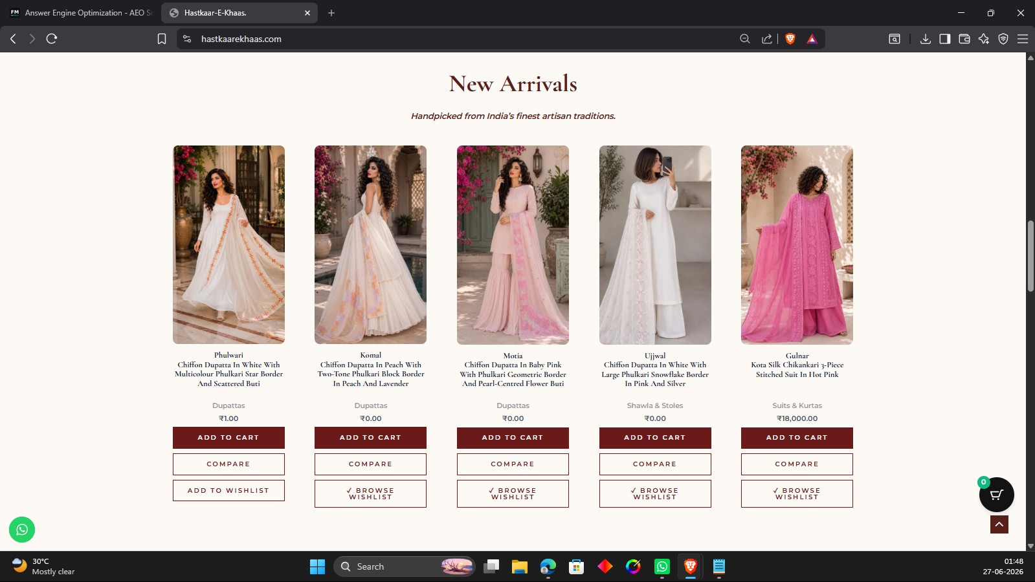Open the Ujjwal product title link
Viewport: 1035px width, 582px height.
[x=655, y=370]
